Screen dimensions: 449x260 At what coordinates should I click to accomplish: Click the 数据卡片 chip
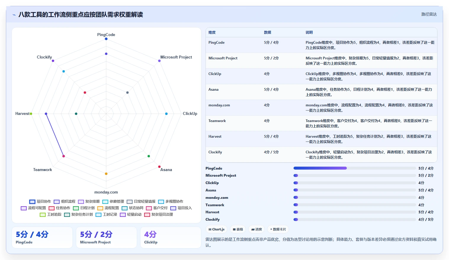coord(278,229)
